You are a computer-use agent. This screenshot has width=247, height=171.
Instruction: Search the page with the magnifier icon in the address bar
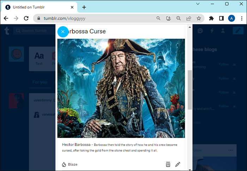click(x=158, y=18)
